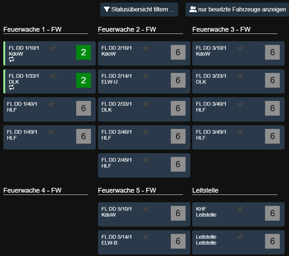Image resolution: width=289 pixels, height=256 pixels.
Task: Click green status 2 badge of FL DD 1/33/1
Action: (x=83, y=80)
